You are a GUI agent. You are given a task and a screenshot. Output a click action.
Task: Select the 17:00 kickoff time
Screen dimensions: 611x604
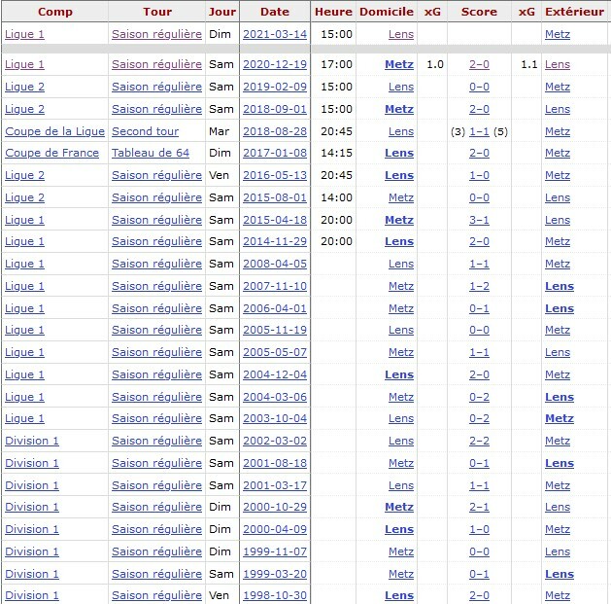(x=337, y=64)
